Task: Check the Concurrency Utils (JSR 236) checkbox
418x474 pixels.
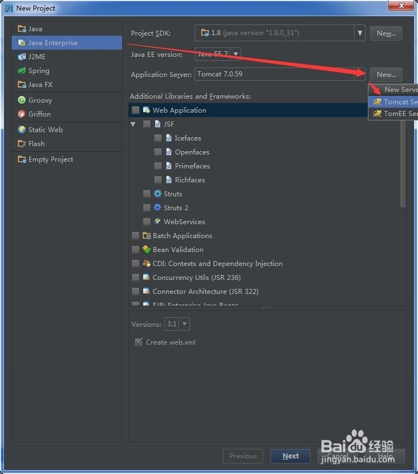Action: click(135, 277)
